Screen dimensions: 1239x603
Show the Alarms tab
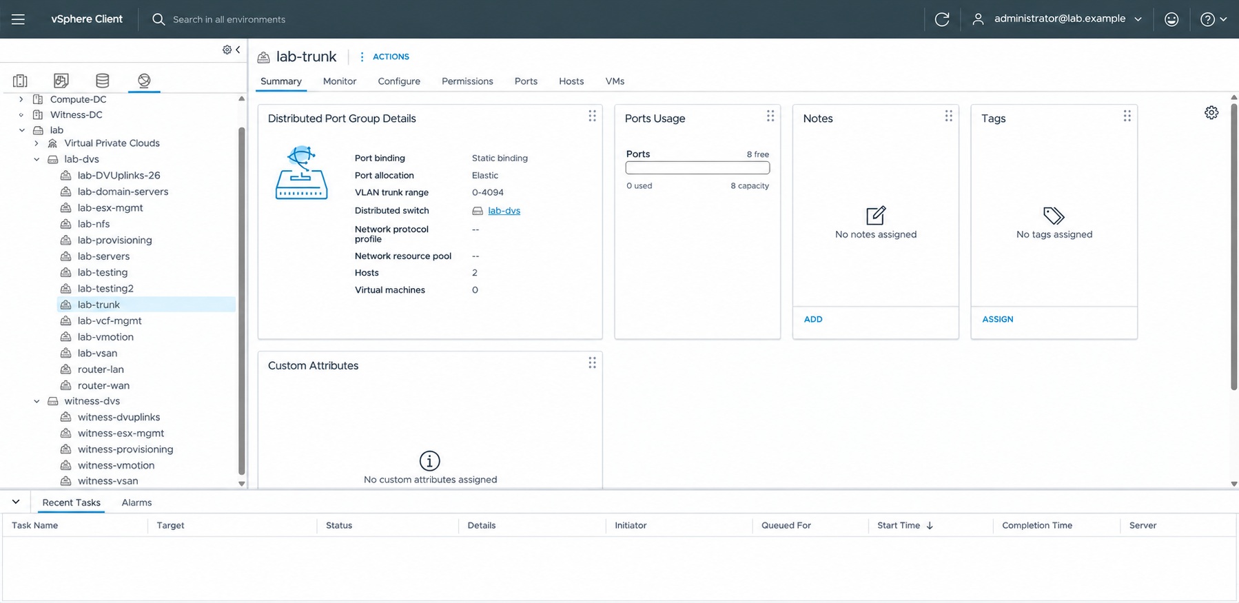coord(136,502)
